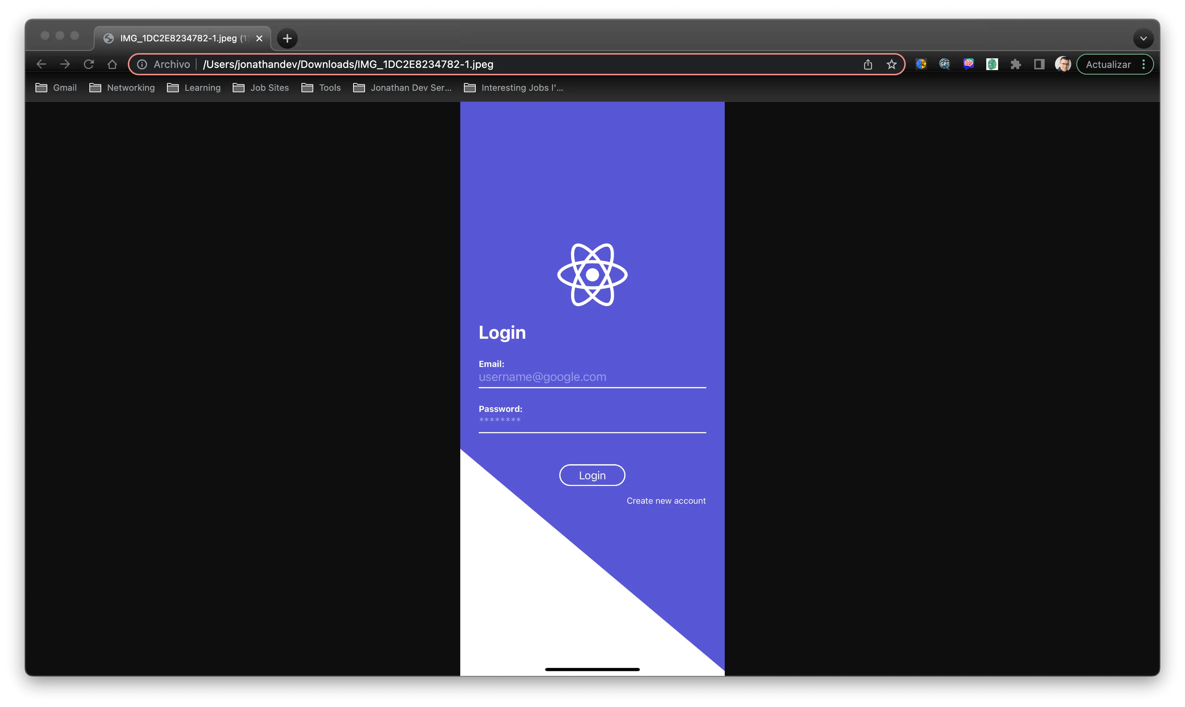1185x707 pixels.
Task: Click the Email field with username@google.com
Action: (592, 377)
